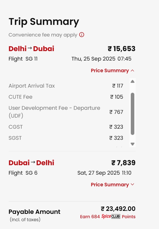Click the up chevron beside Delhi-Dubai Price Summary
The height and width of the screenshot is (229, 159).
[132, 71]
